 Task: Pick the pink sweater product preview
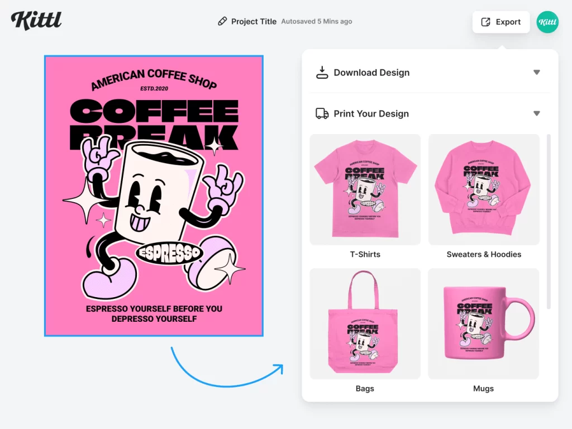(484, 189)
